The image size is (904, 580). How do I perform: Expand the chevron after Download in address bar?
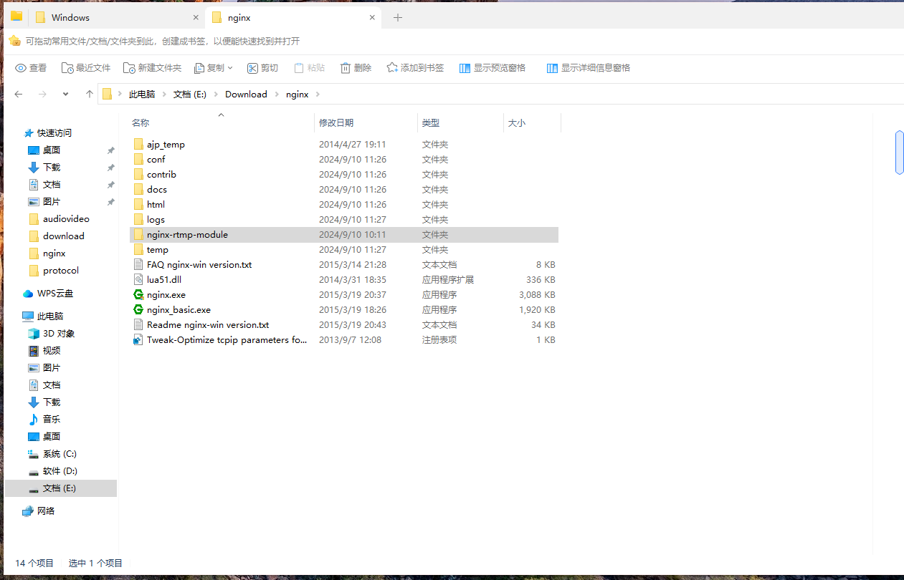pyautogui.click(x=276, y=95)
